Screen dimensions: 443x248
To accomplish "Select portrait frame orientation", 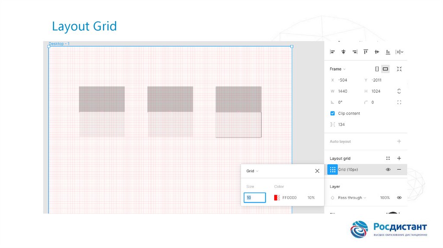I will point(377,69).
